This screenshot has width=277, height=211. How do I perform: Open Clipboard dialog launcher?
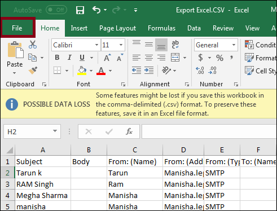point(44,85)
